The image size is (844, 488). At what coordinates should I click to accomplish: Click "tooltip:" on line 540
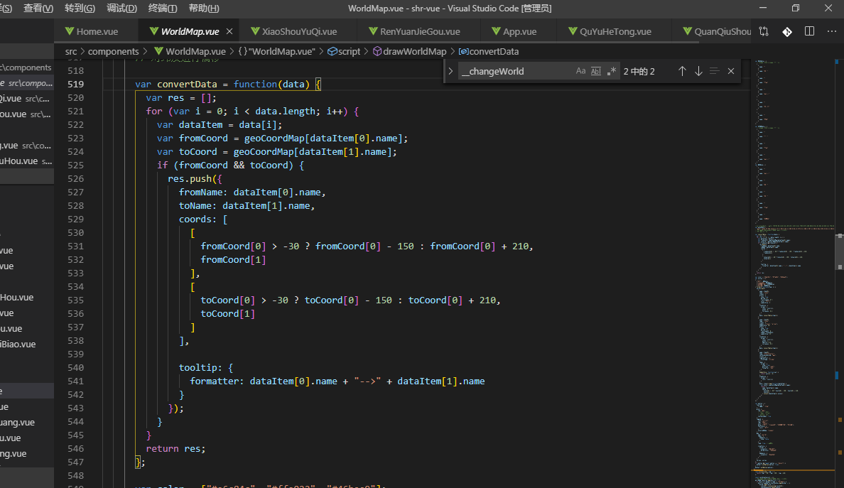pos(200,367)
